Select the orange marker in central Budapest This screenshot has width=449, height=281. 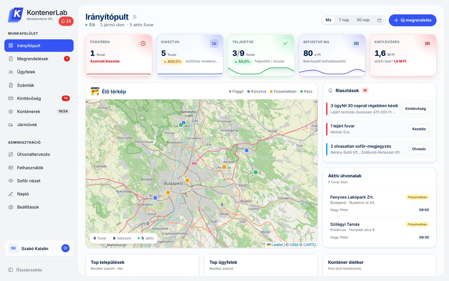187,180
